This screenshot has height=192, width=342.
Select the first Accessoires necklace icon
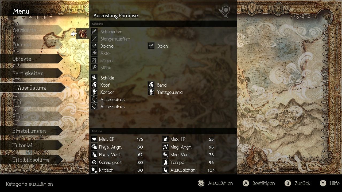pos(94,99)
